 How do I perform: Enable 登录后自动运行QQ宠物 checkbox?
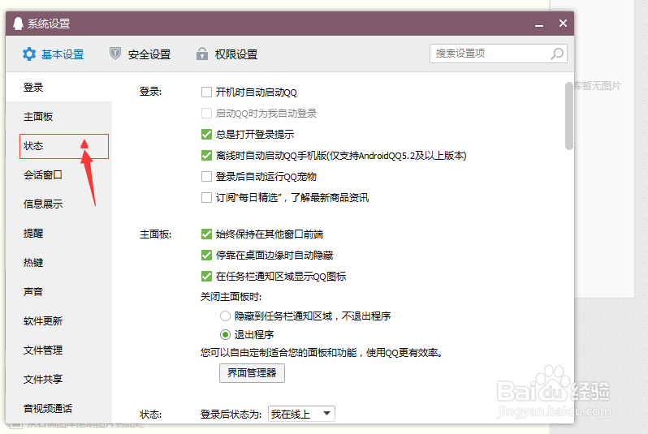(x=206, y=176)
